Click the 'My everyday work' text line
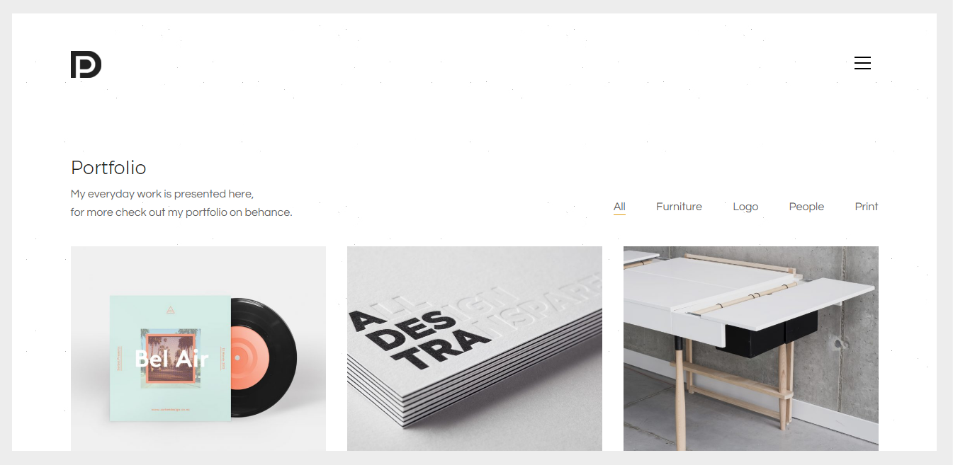The height and width of the screenshot is (465, 953). (162, 194)
